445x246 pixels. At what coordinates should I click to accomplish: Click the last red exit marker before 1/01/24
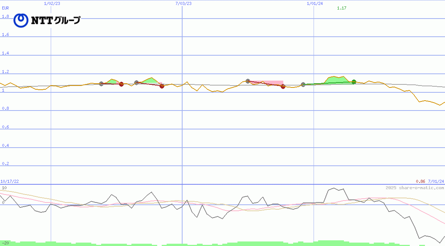click(x=283, y=86)
